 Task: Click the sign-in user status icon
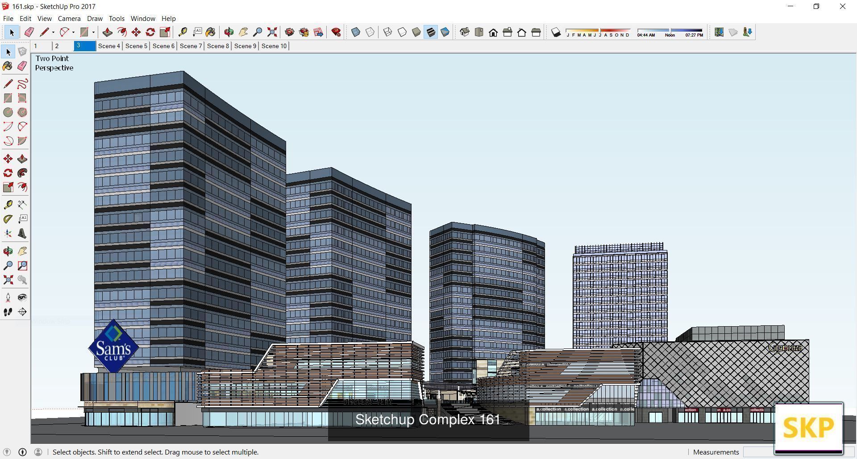38,452
